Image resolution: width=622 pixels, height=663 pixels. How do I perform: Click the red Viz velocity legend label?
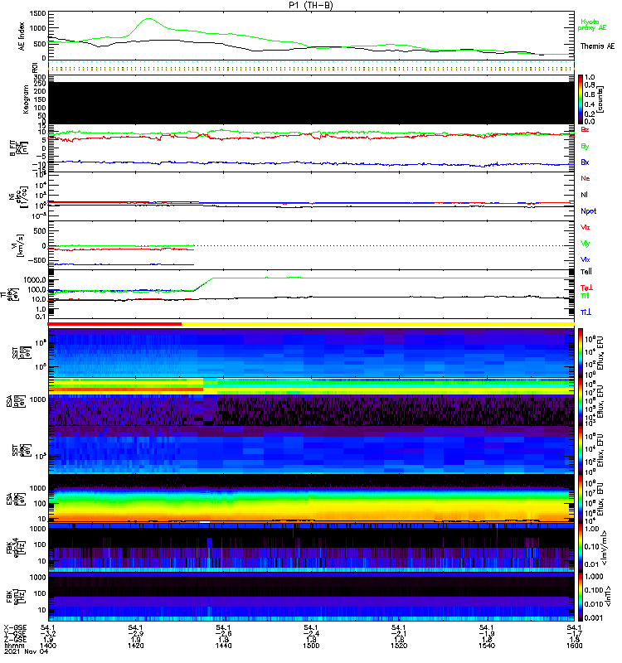pyautogui.click(x=586, y=227)
